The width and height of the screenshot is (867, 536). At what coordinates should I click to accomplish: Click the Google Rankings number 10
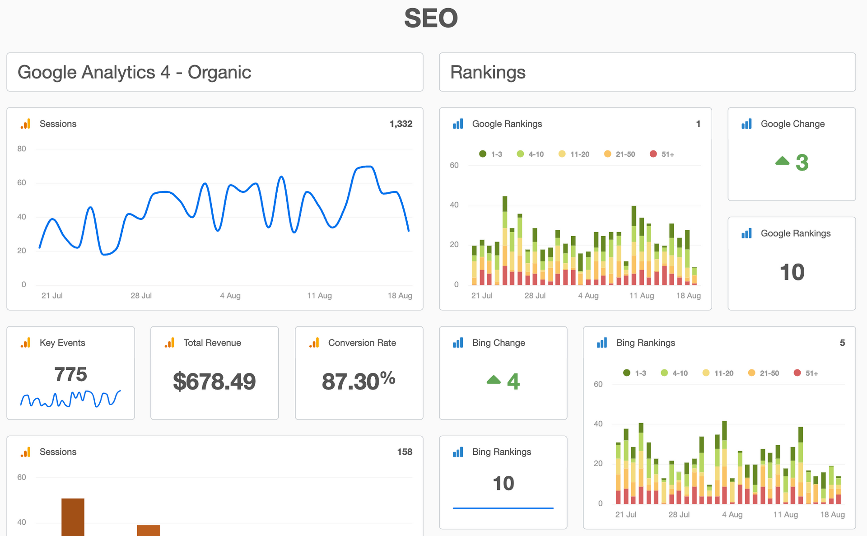pos(792,272)
